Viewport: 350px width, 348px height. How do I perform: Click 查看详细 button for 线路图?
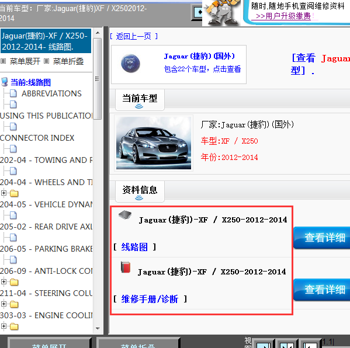tap(322, 238)
